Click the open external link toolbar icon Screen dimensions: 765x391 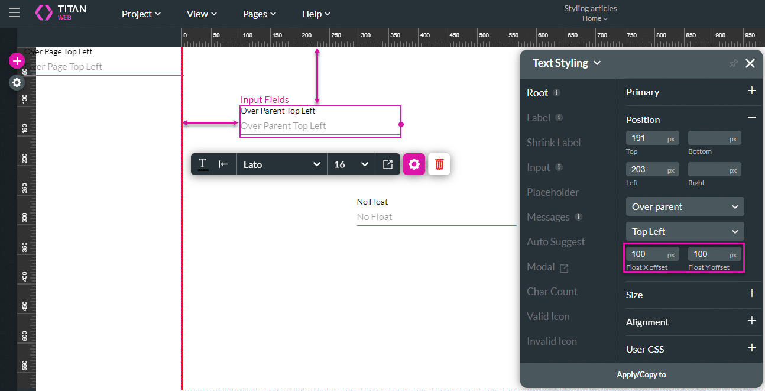[x=388, y=164]
